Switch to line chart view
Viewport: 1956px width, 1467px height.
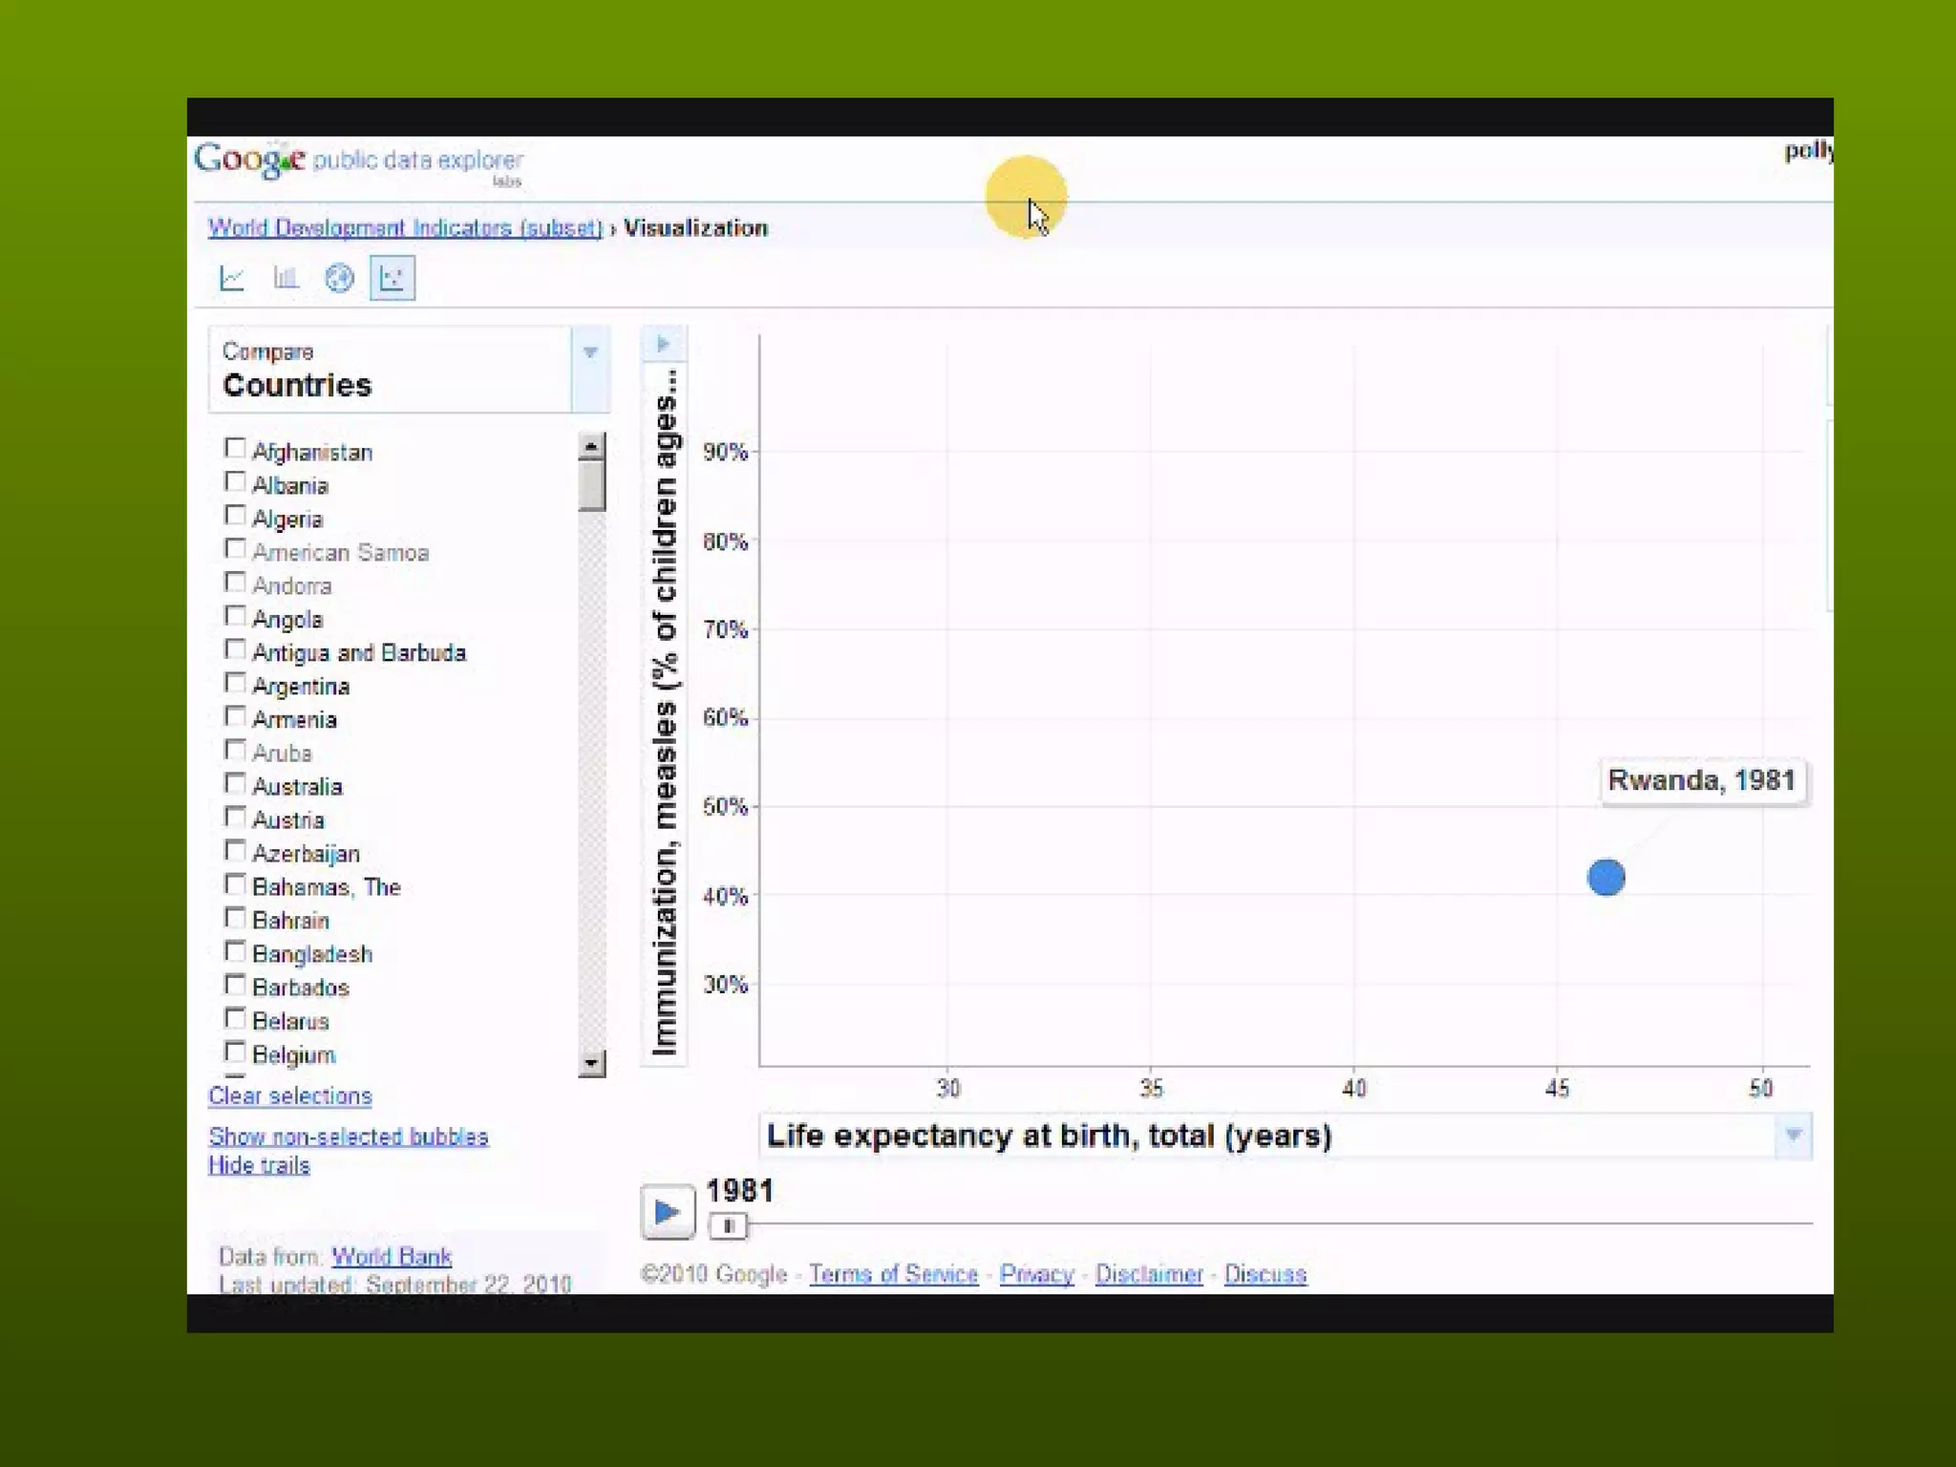[232, 278]
